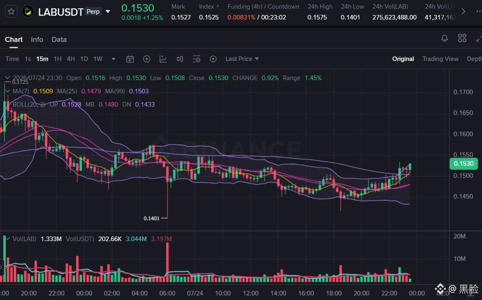Image resolution: width=482 pixels, height=300 pixels.
Task: Click the favorite star icon for LABUSDT
Action: [x=11, y=12]
